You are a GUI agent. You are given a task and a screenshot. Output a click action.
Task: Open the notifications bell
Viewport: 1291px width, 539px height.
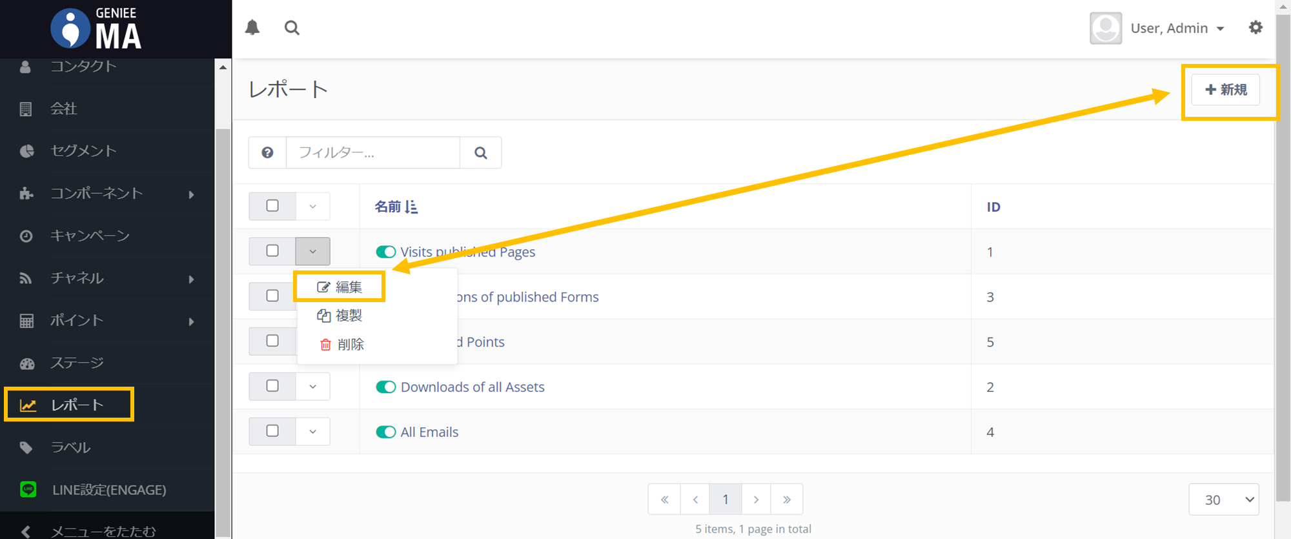coord(252,27)
